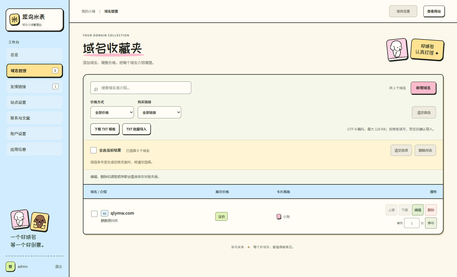Click 下载 TXT 模板
457x277 pixels.
tap(105, 129)
